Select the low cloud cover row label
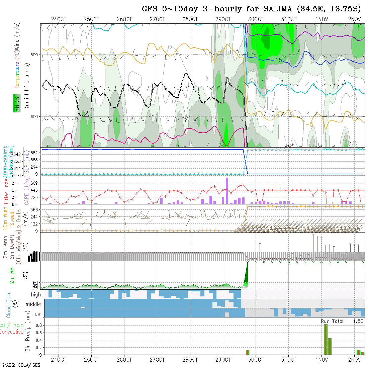 click(x=37, y=314)
